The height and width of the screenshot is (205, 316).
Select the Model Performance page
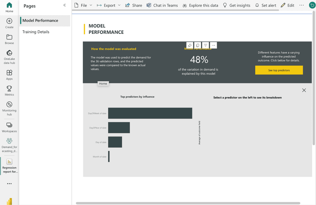(40, 20)
